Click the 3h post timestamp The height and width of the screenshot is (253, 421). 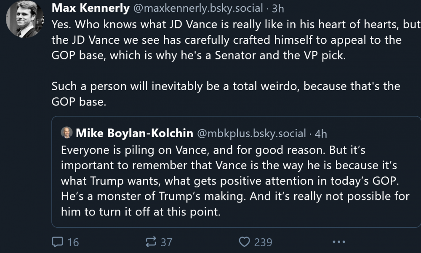pyautogui.click(x=279, y=8)
